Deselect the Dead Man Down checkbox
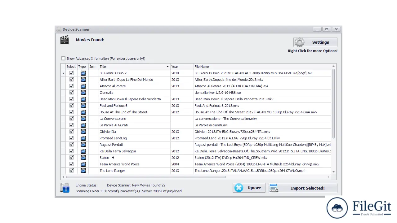This screenshot has width=397, height=223. coord(71,99)
